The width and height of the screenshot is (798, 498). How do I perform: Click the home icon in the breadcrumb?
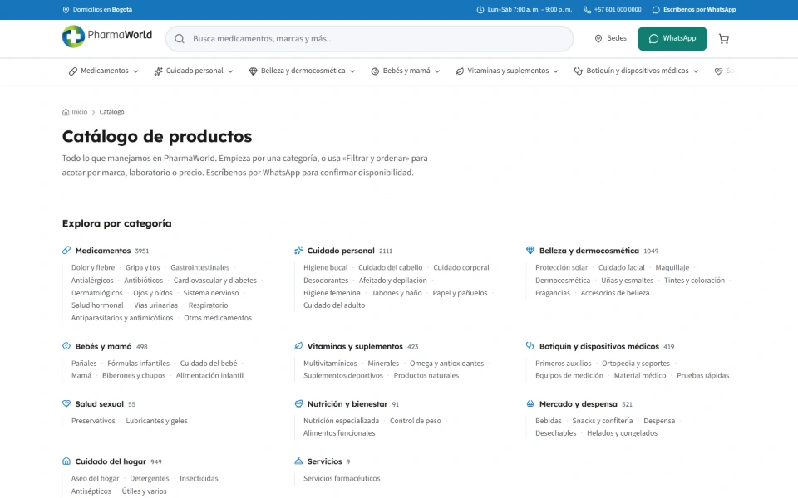[66, 112]
